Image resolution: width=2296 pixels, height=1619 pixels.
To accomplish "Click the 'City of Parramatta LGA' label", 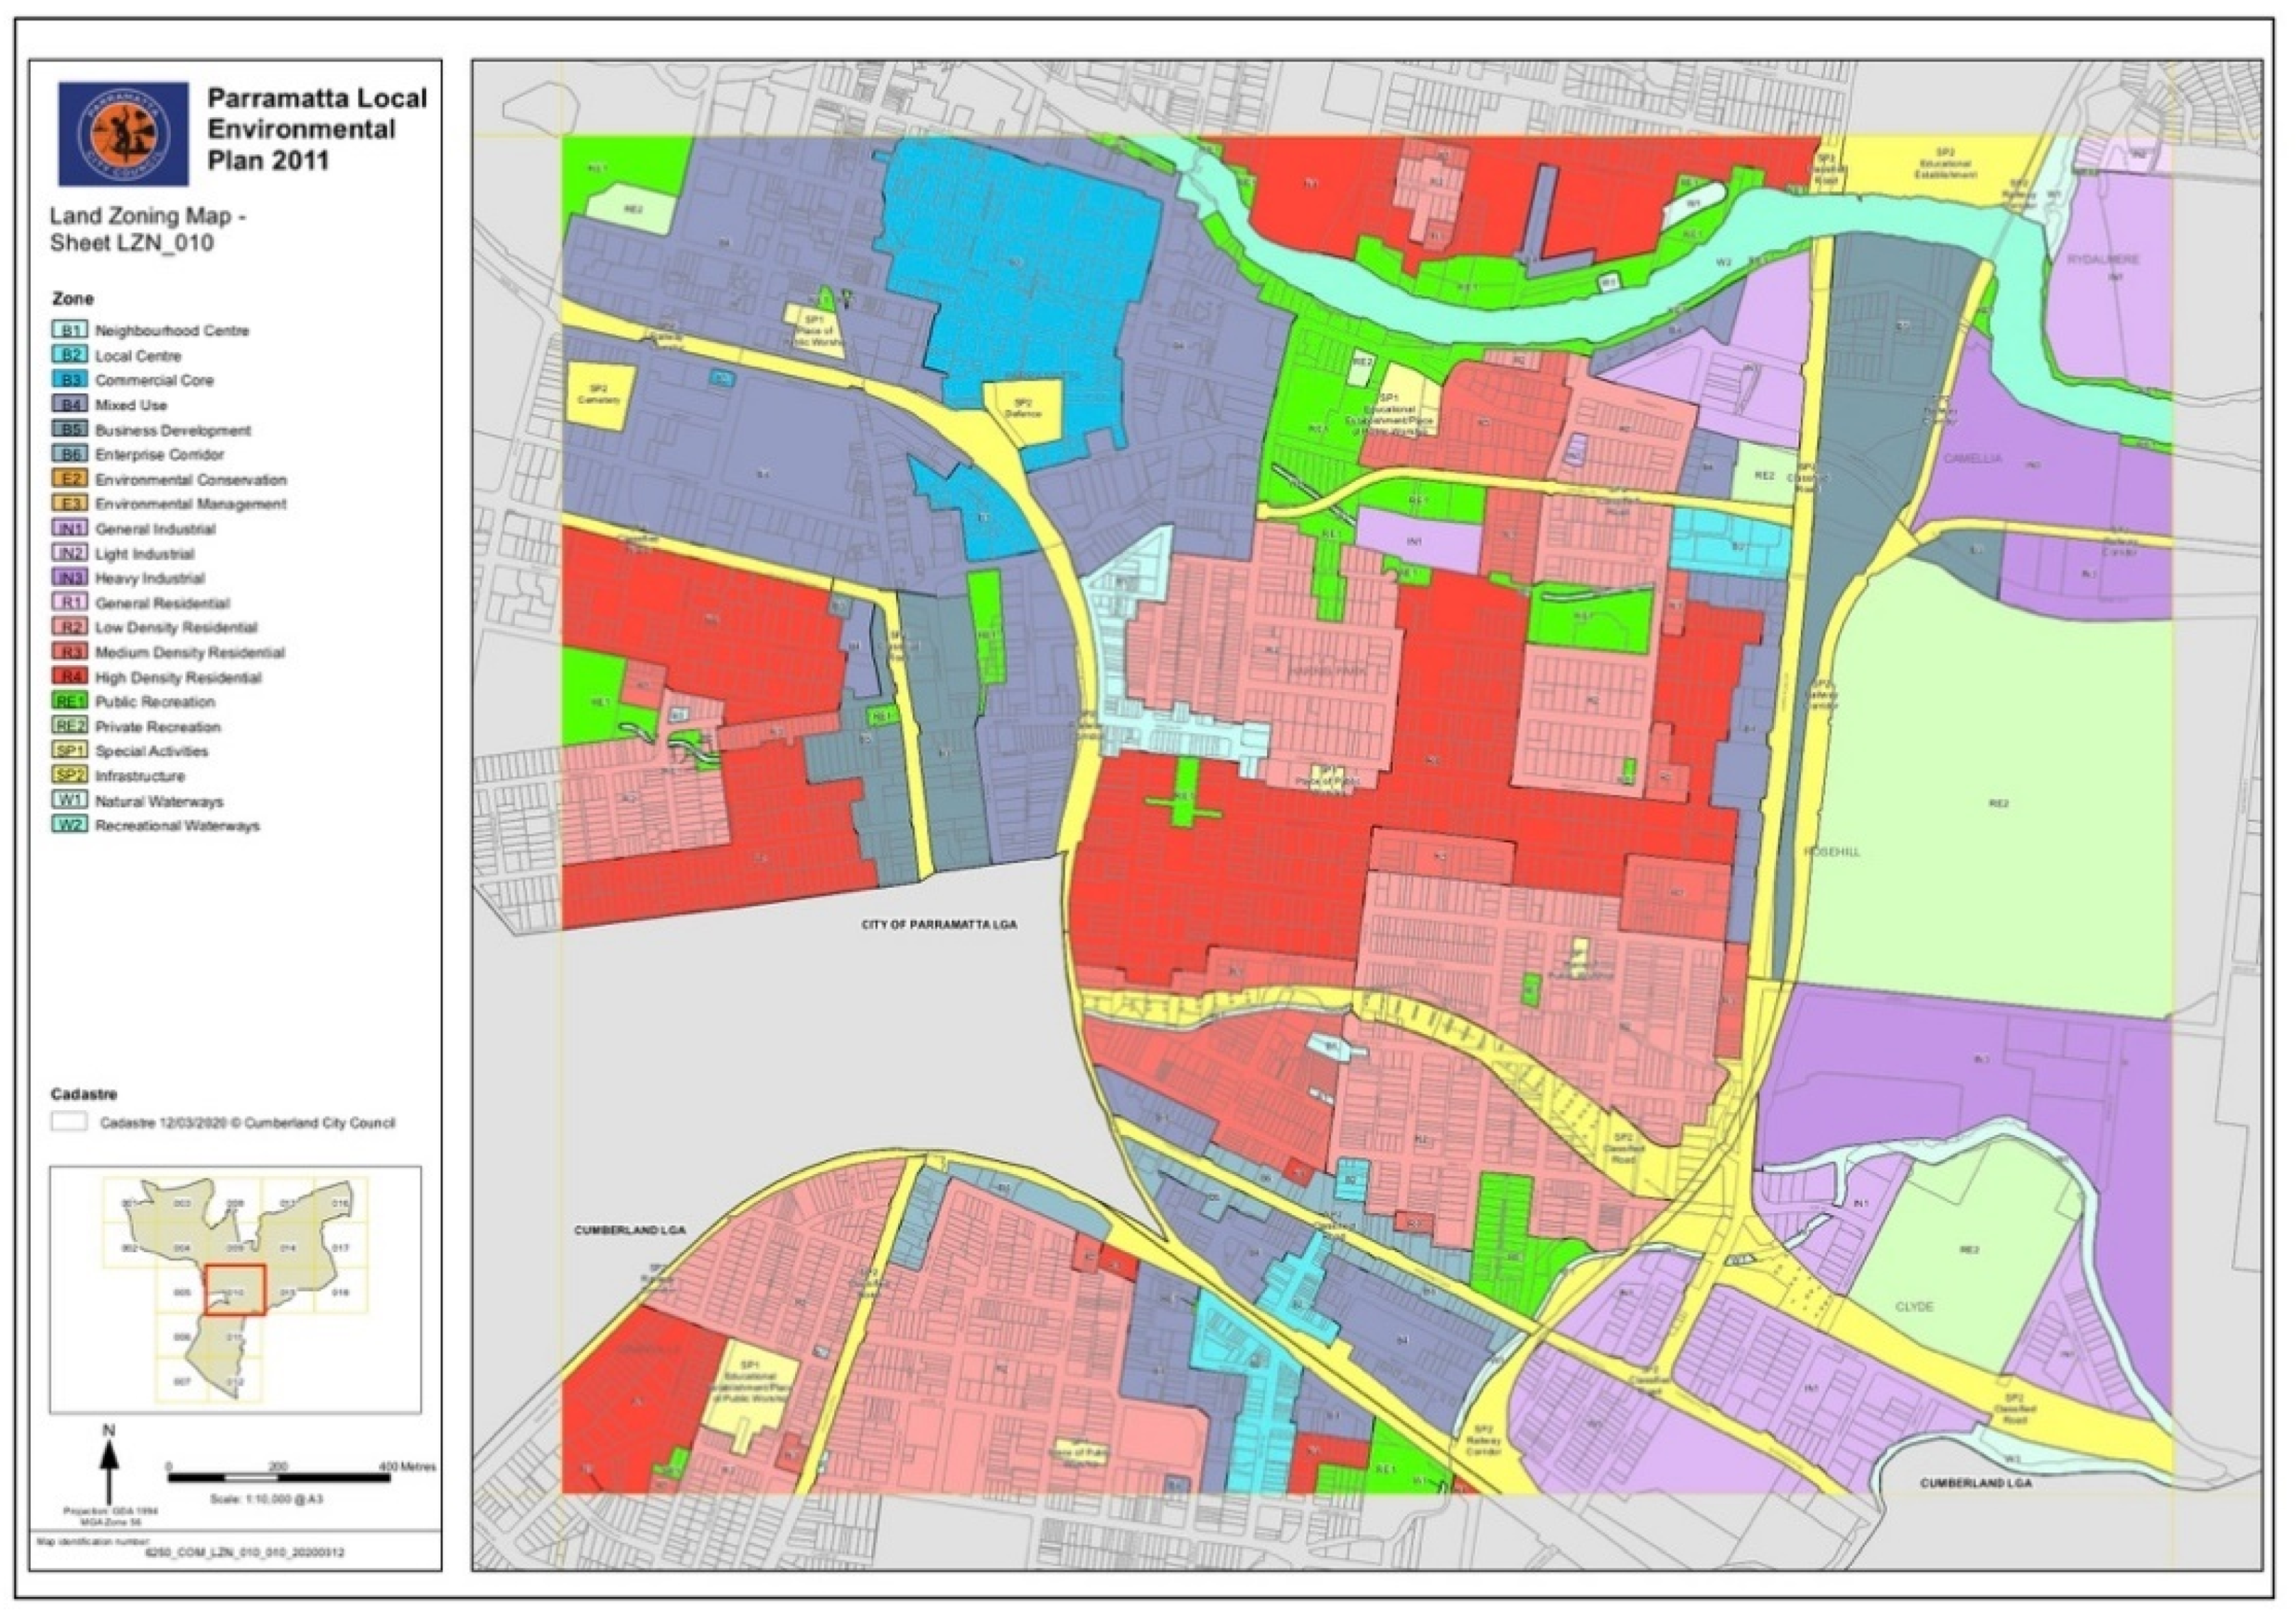I will (939, 926).
